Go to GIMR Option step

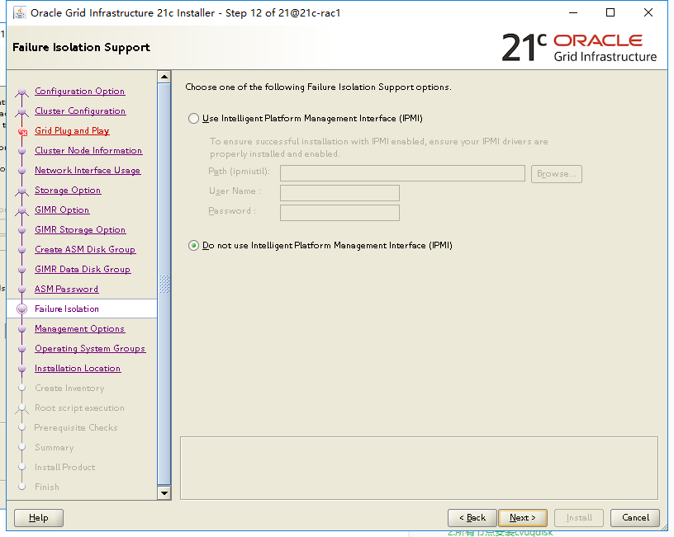pyautogui.click(x=62, y=210)
